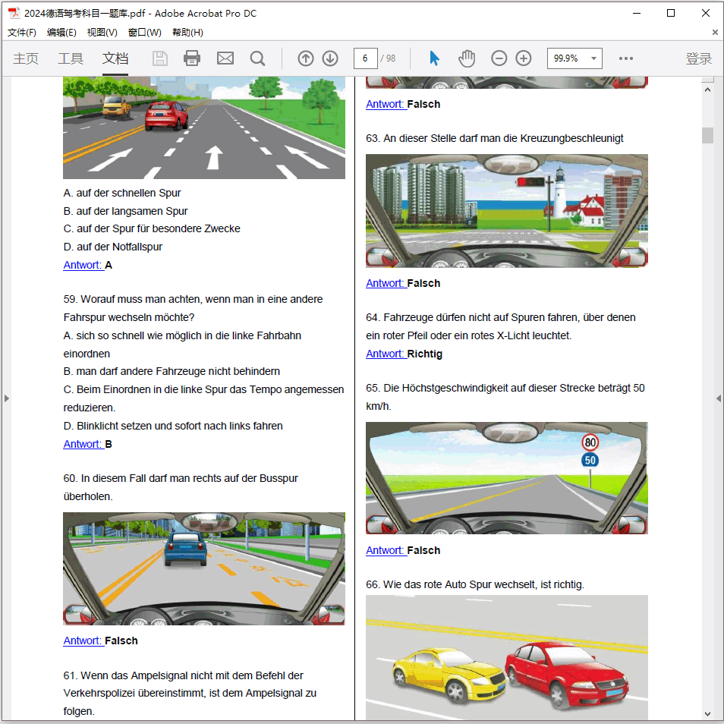This screenshot has width=724, height=724.
Task: Zoom out with minus icon
Action: pos(499,58)
